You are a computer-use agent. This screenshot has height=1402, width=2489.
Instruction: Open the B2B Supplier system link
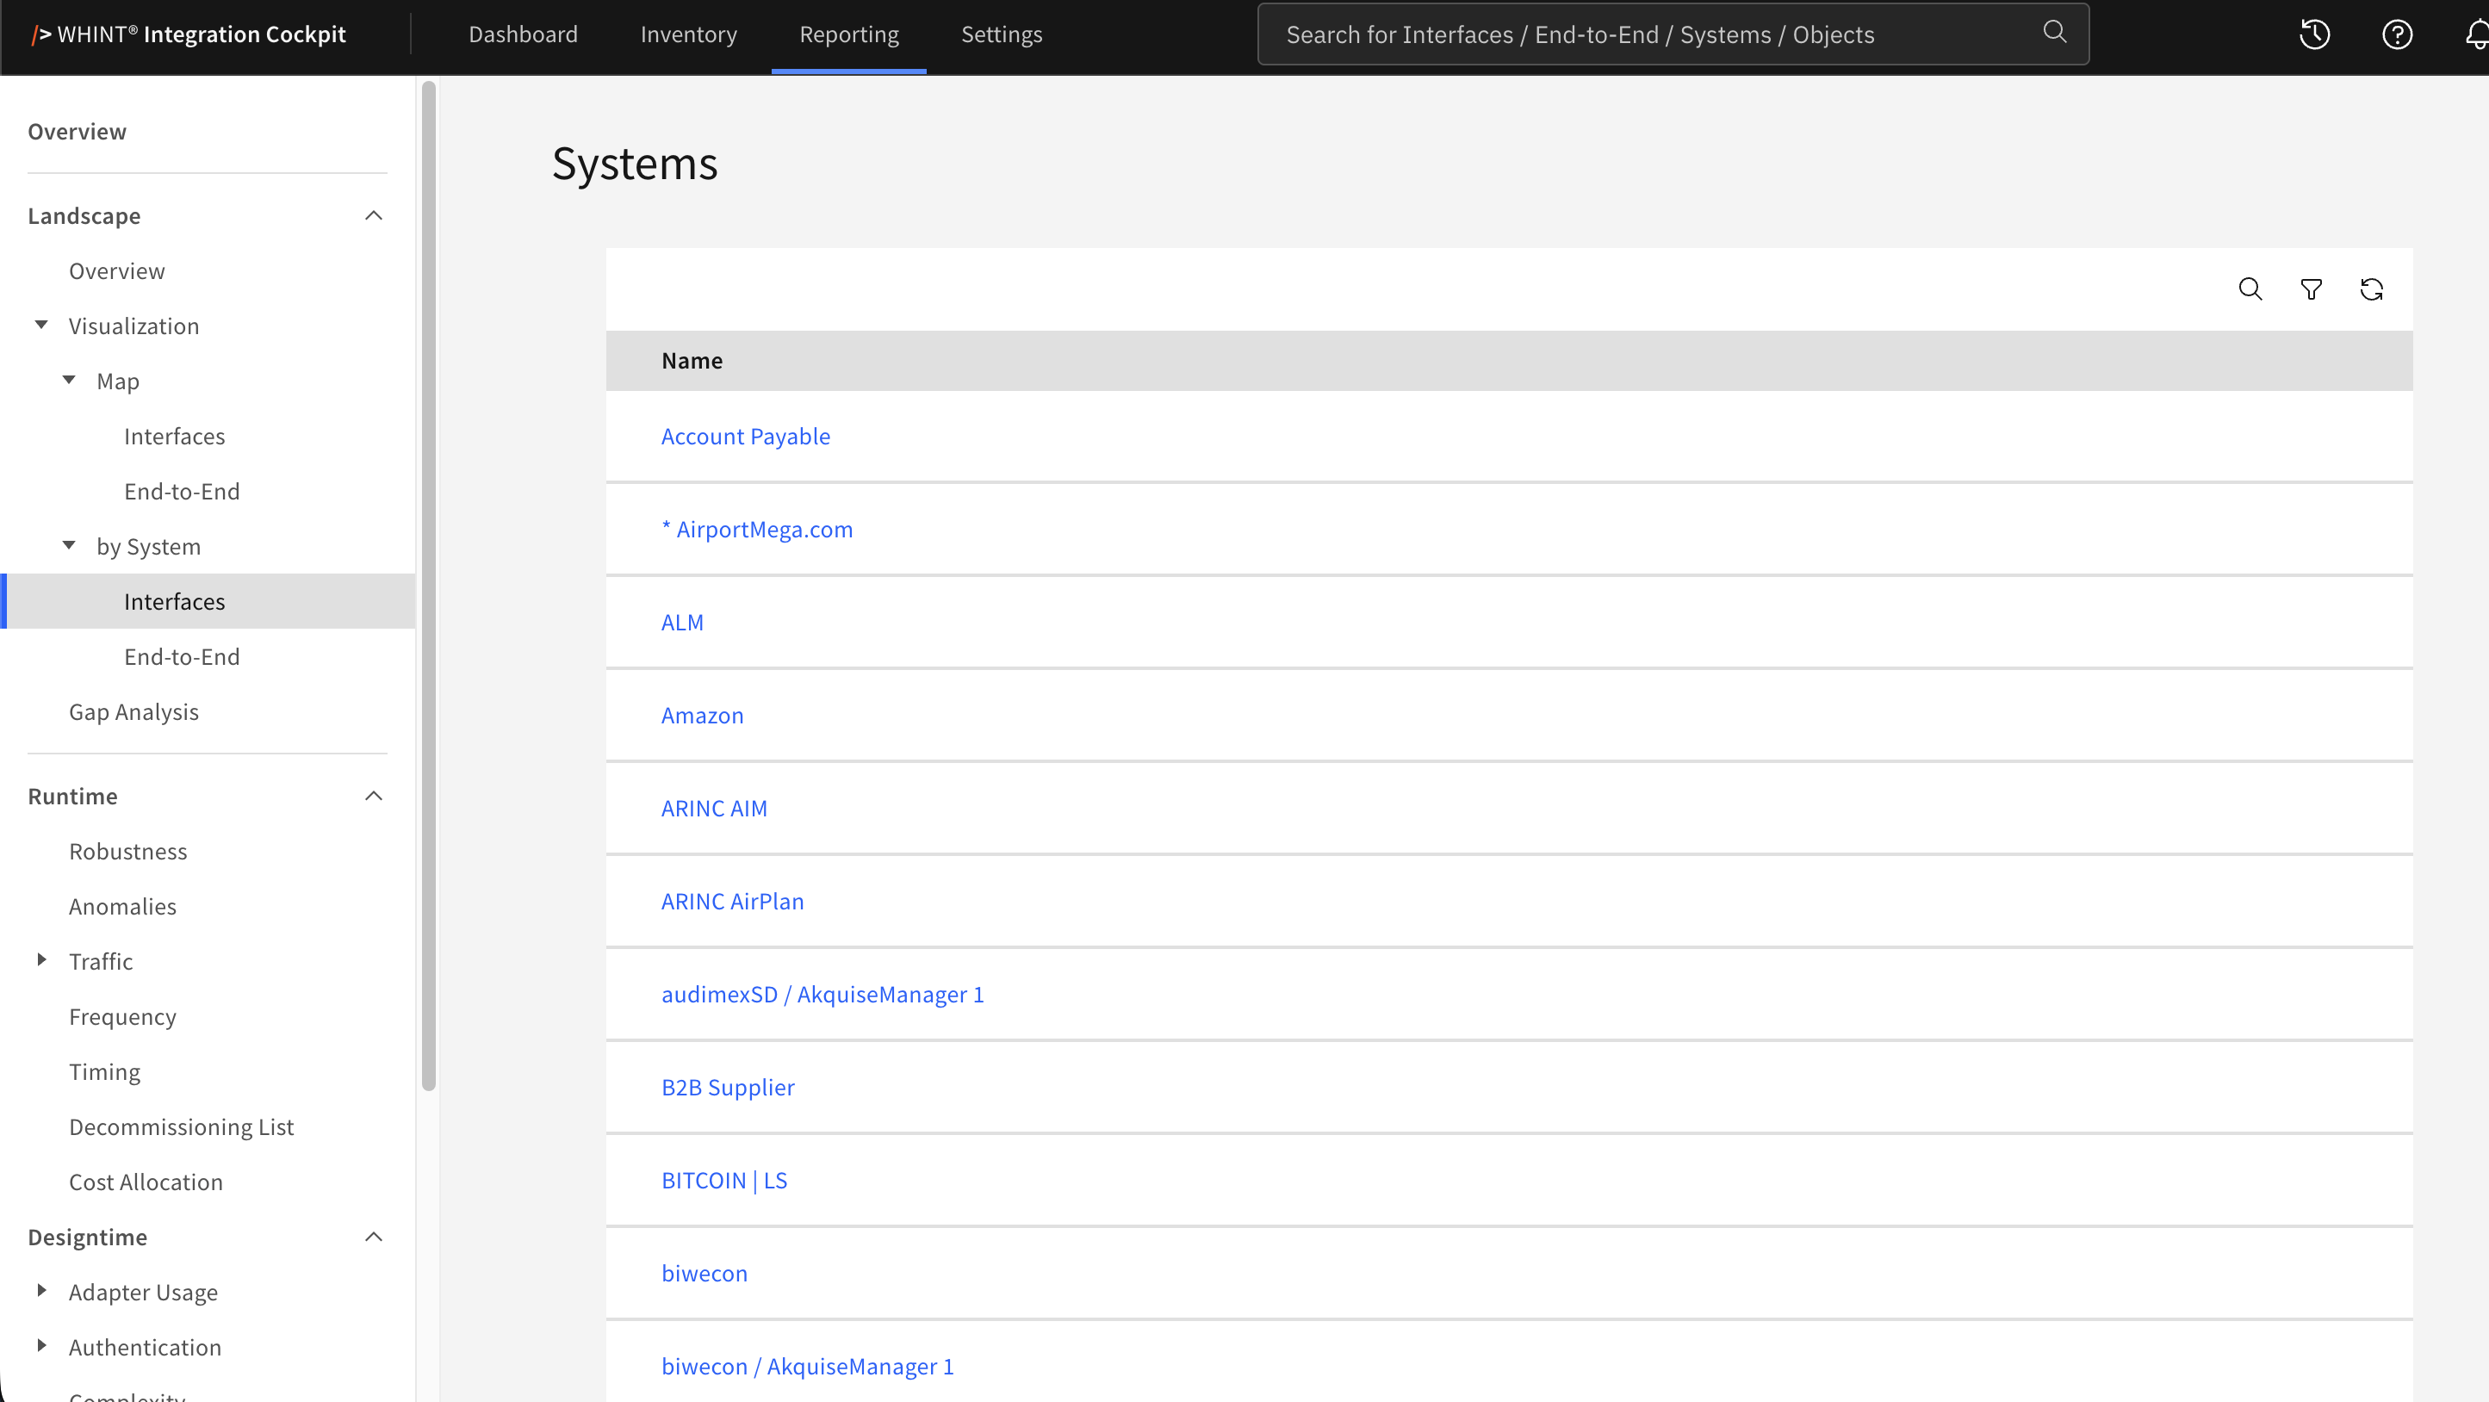click(x=729, y=1087)
